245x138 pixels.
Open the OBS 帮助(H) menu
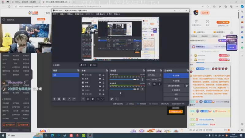[117, 14]
